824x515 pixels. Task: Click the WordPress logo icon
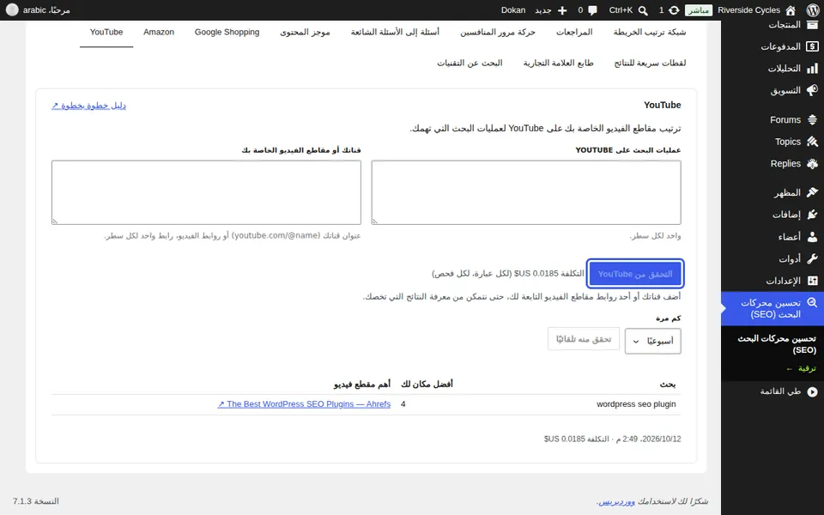click(812, 10)
